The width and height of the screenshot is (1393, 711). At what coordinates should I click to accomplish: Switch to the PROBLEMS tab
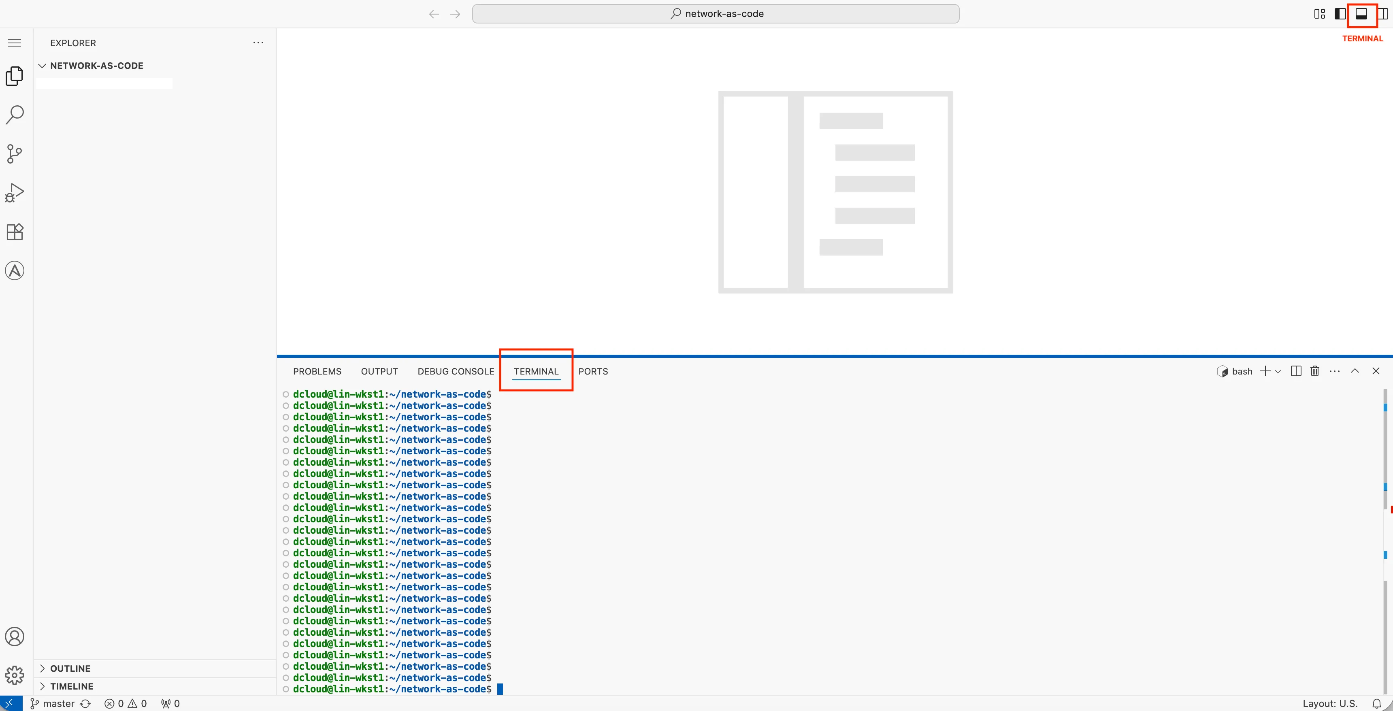(317, 371)
